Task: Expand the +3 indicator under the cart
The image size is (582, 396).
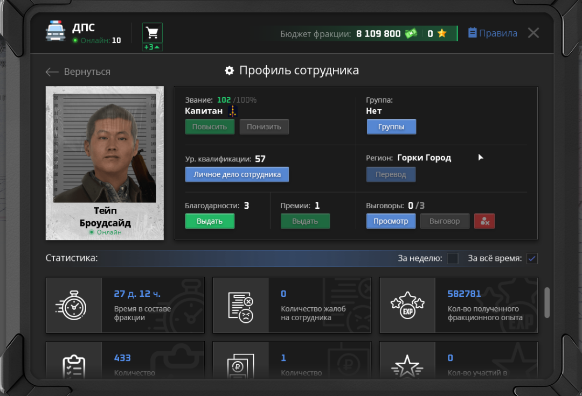Action: coord(153,47)
